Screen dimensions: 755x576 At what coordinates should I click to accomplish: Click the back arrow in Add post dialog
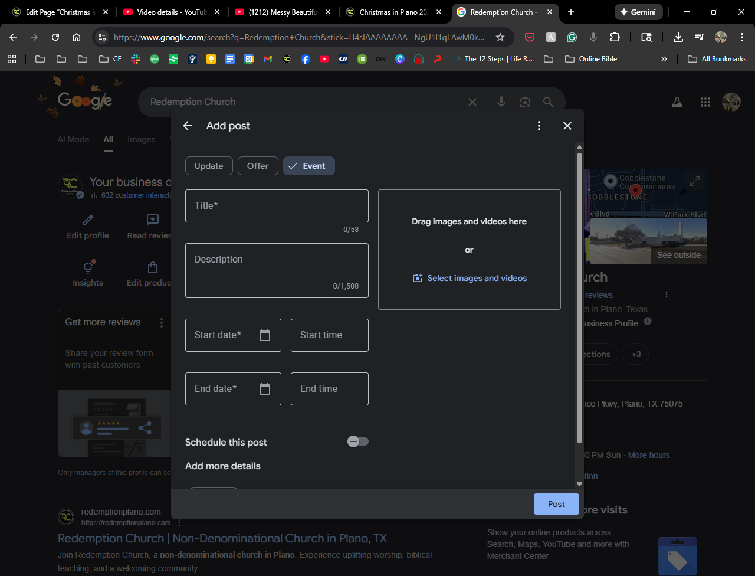[x=188, y=126]
